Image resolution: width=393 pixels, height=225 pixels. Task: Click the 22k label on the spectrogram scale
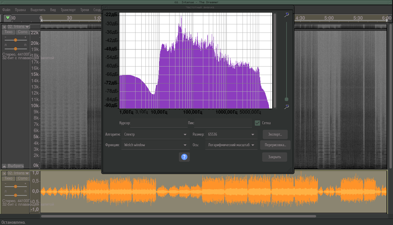click(35, 33)
